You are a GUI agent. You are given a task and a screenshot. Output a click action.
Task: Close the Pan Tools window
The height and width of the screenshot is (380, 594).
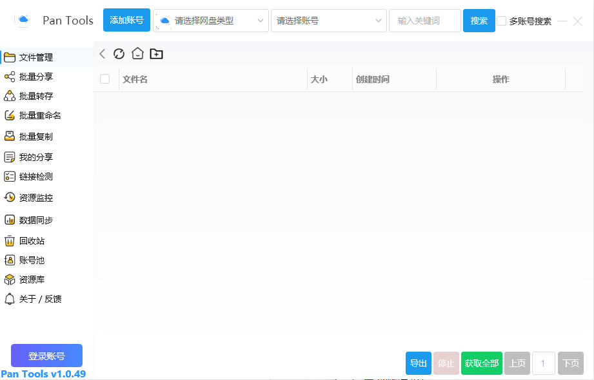[x=578, y=21]
